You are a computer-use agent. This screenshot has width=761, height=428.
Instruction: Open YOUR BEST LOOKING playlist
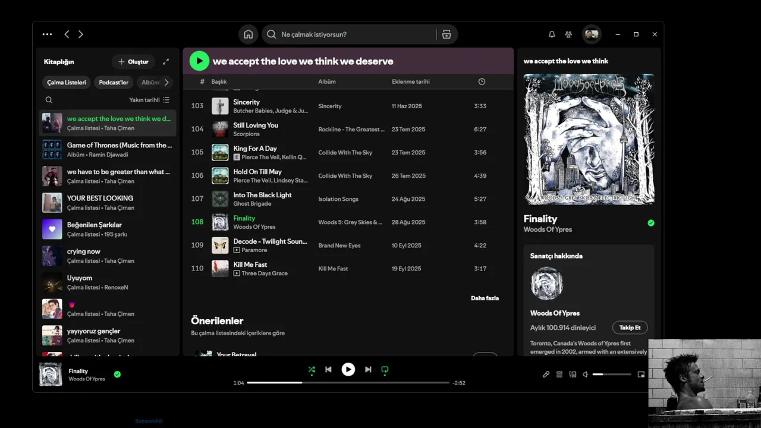pyautogui.click(x=108, y=203)
